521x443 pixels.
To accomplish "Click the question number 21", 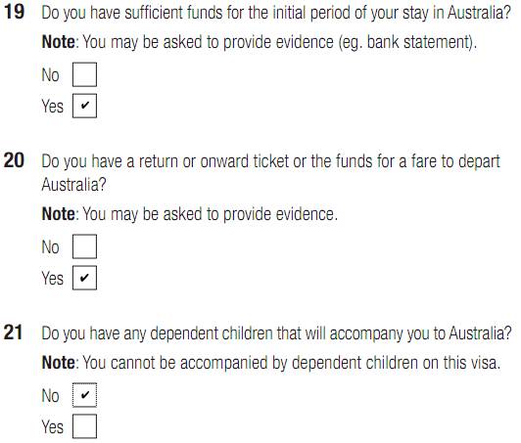I will coord(14,332).
